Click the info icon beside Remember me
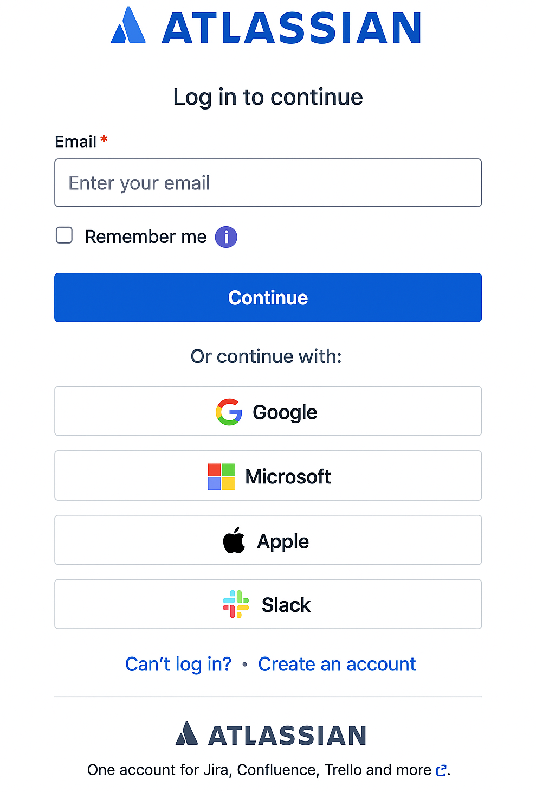 click(x=226, y=237)
